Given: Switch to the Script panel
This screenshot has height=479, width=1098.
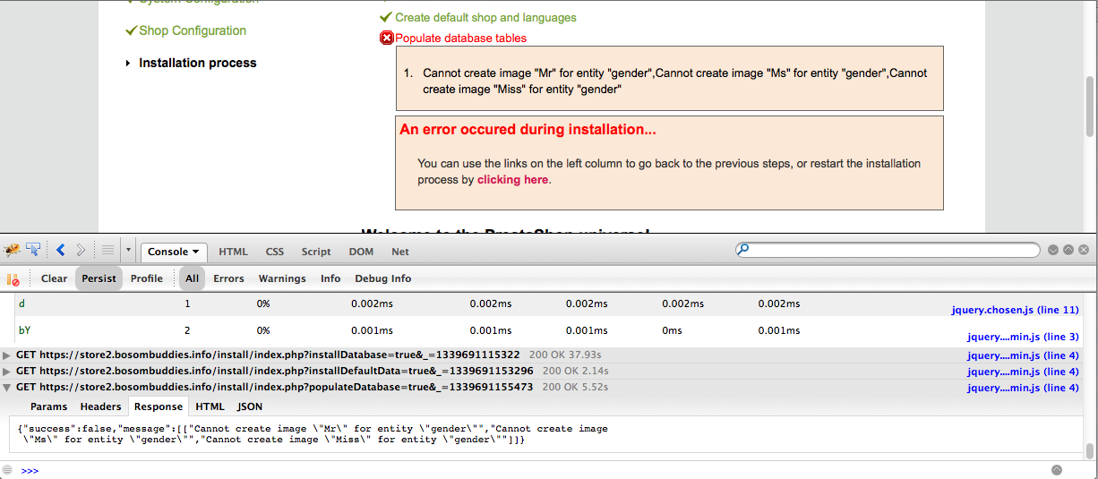Looking at the screenshot, I should point(315,252).
